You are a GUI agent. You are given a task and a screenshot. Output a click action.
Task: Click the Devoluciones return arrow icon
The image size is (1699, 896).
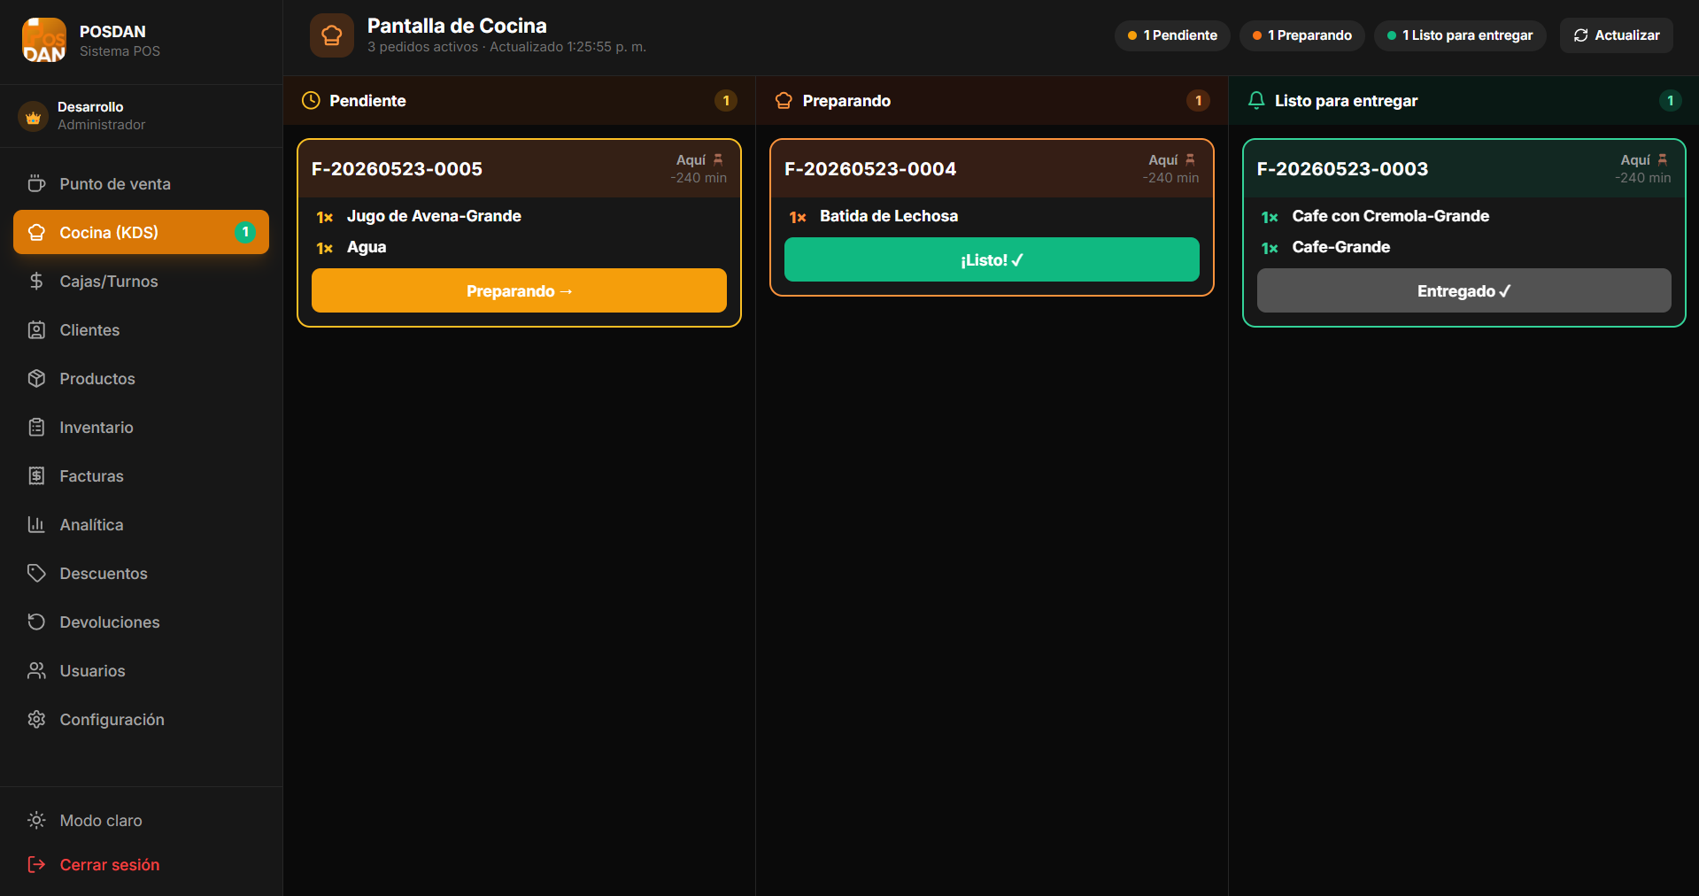click(x=36, y=622)
